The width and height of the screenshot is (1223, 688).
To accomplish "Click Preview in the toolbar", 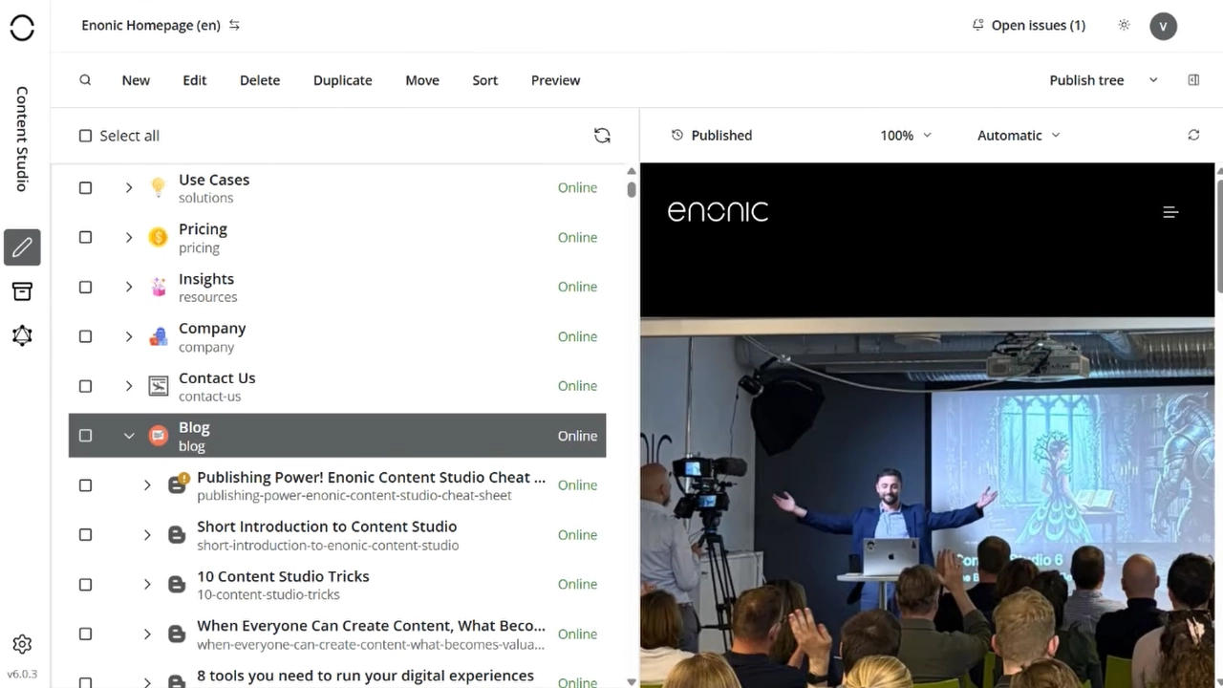I will (556, 80).
